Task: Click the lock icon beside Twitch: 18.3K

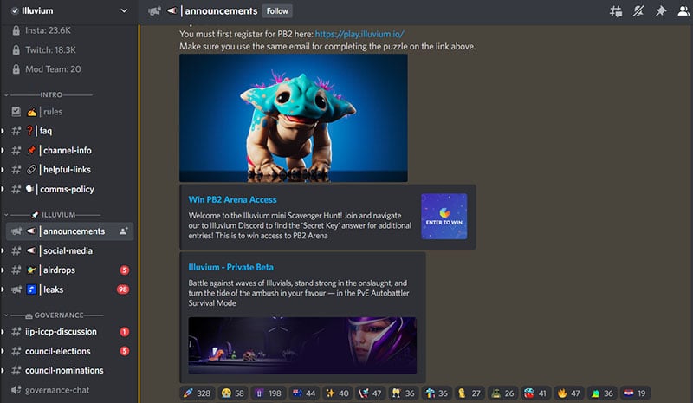Action: 16,50
